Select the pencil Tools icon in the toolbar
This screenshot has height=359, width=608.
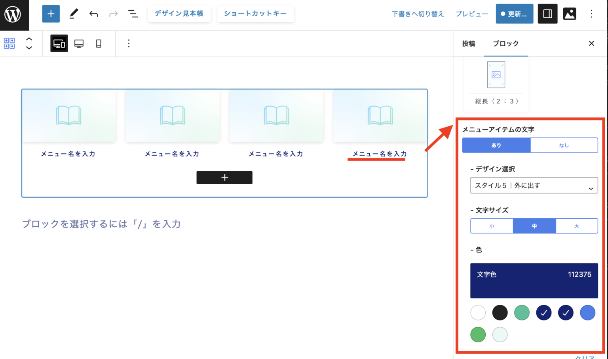[73, 13]
